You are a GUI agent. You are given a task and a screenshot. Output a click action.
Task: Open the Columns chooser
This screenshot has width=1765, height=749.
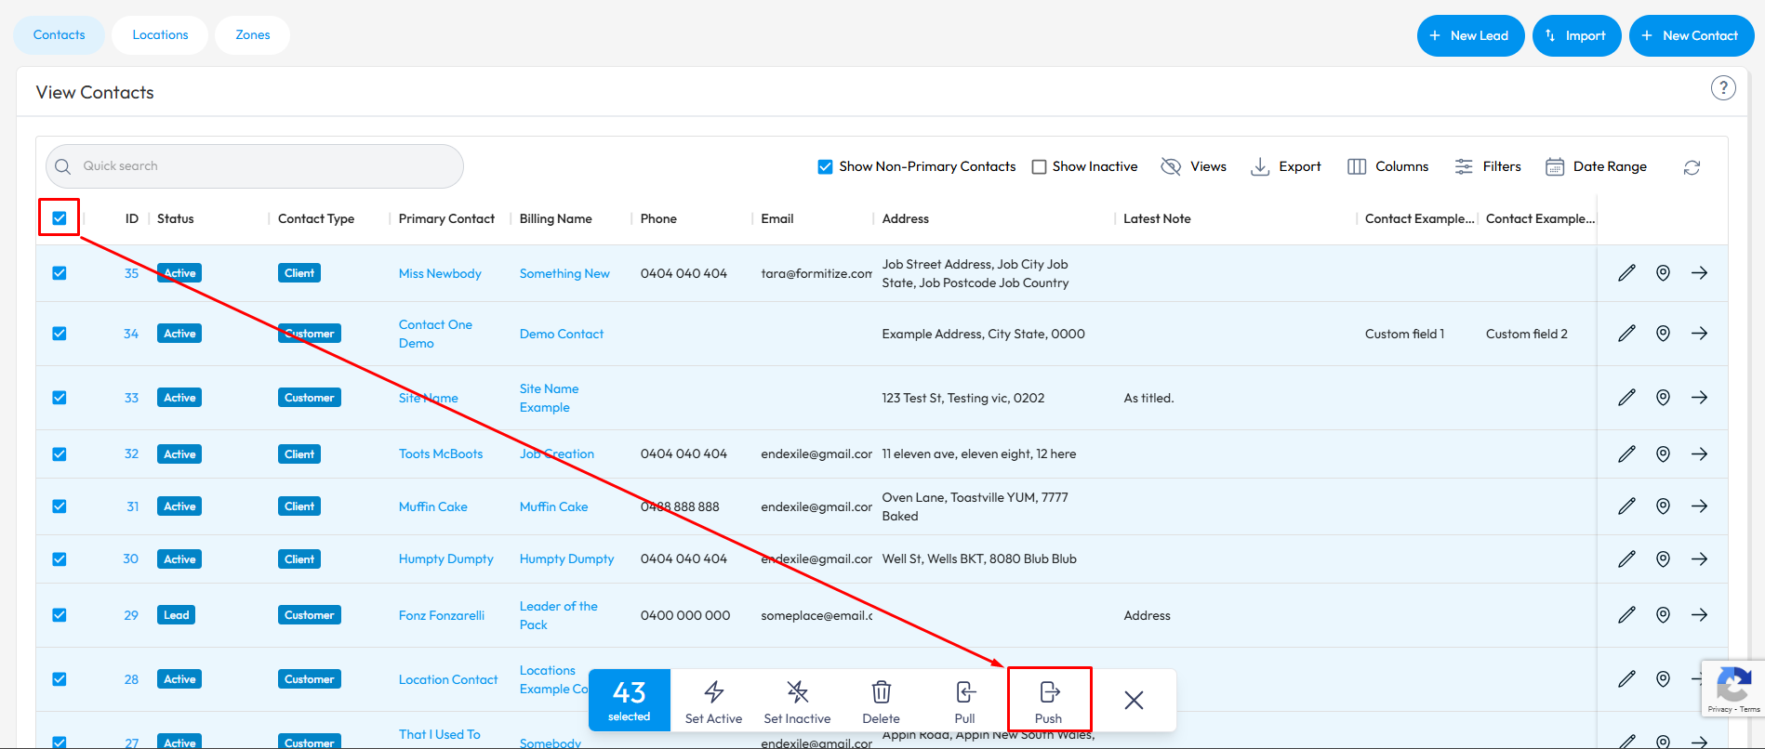click(1387, 166)
